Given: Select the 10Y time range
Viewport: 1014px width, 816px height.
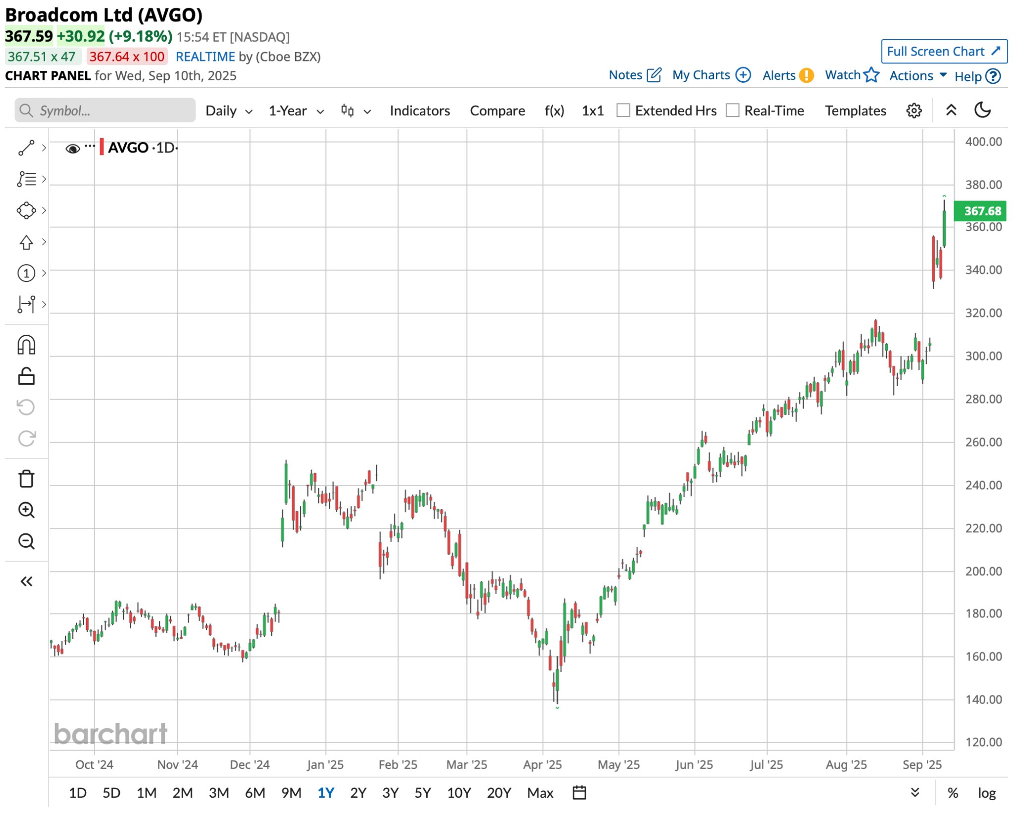Looking at the screenshot, I should (458, 793).
